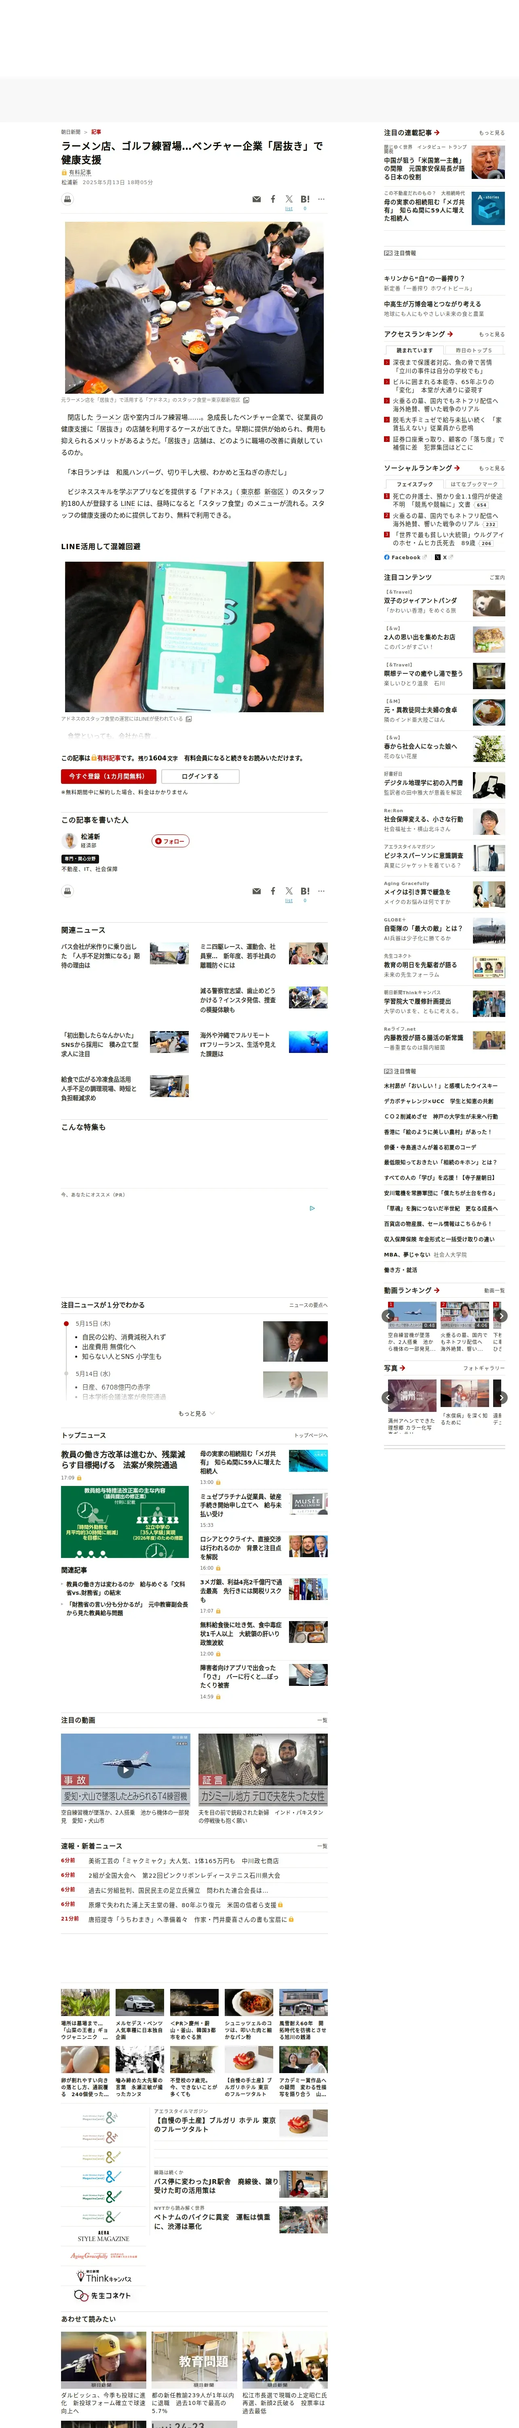Open the ご案内 link beside 注目コンテンツ
Screen dimensions: 519x2428
pos(496,578)
